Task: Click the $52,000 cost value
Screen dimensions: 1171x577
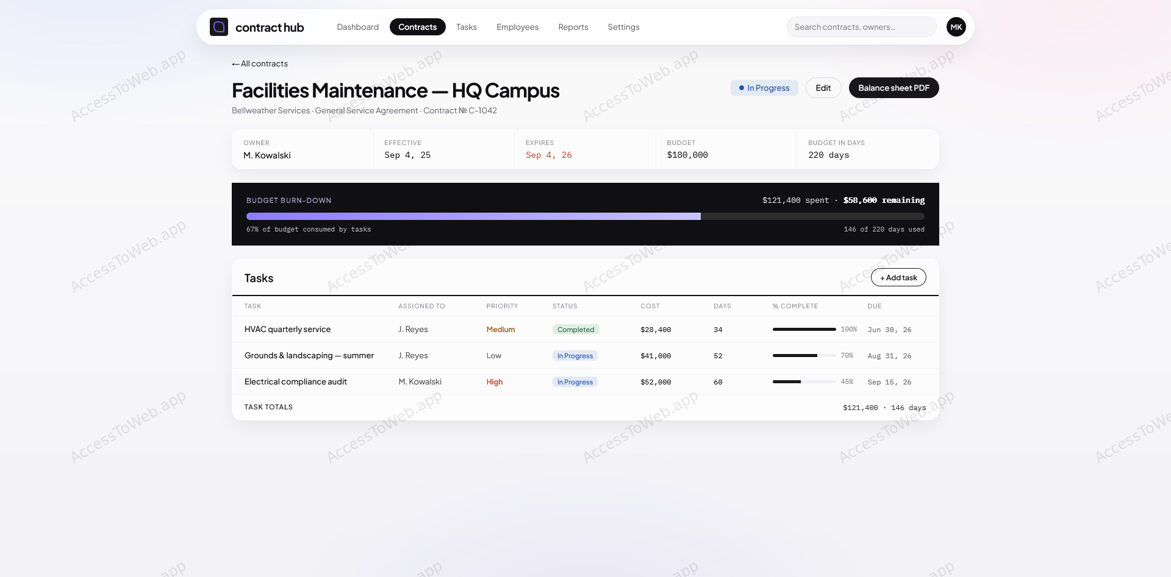Action: click(x=656, y=382)
